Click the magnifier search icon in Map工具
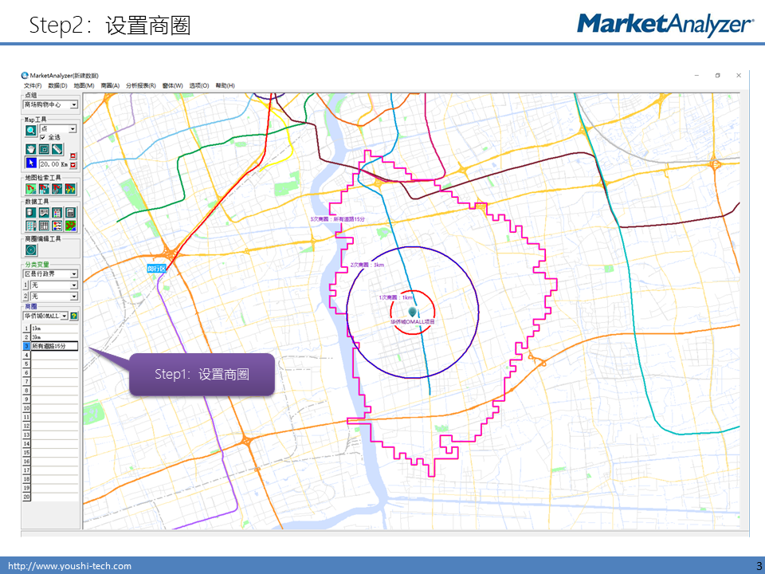 (x=31, y=130)
